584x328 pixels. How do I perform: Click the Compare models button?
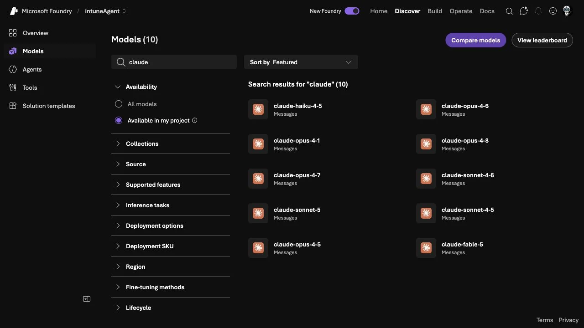[476, 40]
